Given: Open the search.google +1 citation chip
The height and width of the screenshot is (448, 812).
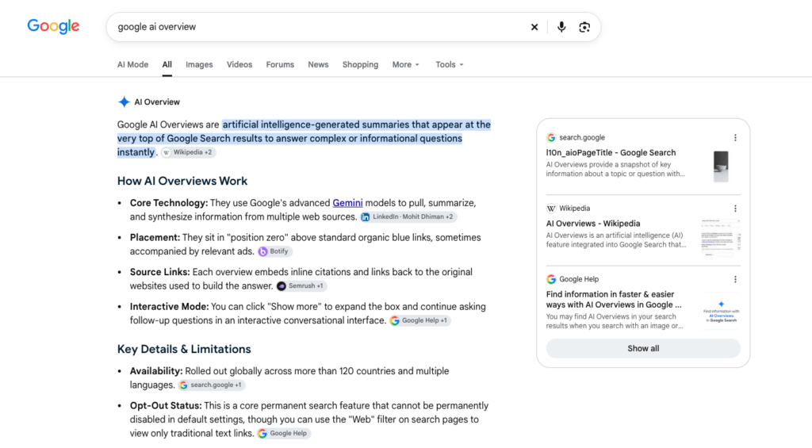Looking at the screenshot, I should pos(211,385).
